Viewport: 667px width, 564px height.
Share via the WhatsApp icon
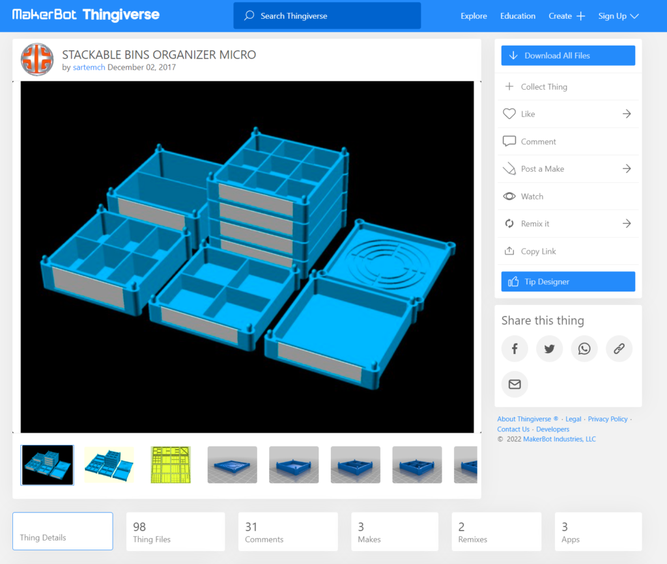point(584,349)
